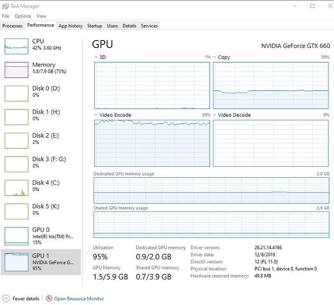The image size is (334, 305).
Task: Open the File menu
Action: pyautogui.click(x=5, y=16)
